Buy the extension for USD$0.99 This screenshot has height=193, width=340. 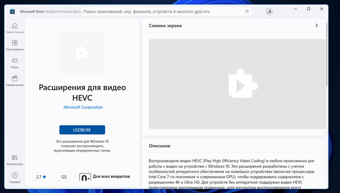[x=82, y=130]
